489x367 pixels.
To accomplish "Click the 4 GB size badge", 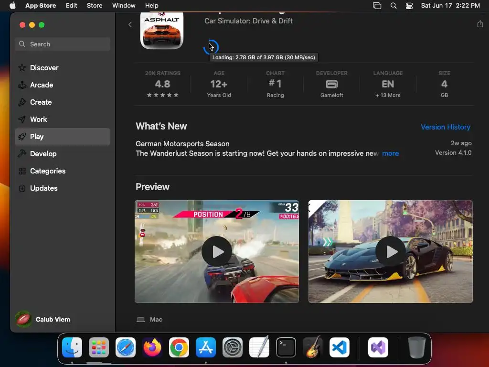I will click(x=445, y=84).
